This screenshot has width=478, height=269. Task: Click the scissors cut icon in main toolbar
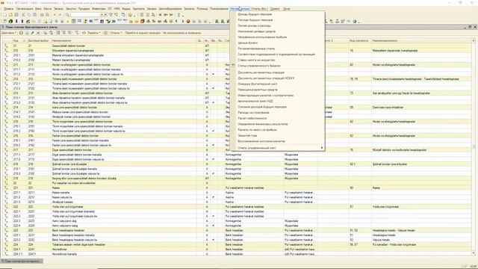pos(23,15)
